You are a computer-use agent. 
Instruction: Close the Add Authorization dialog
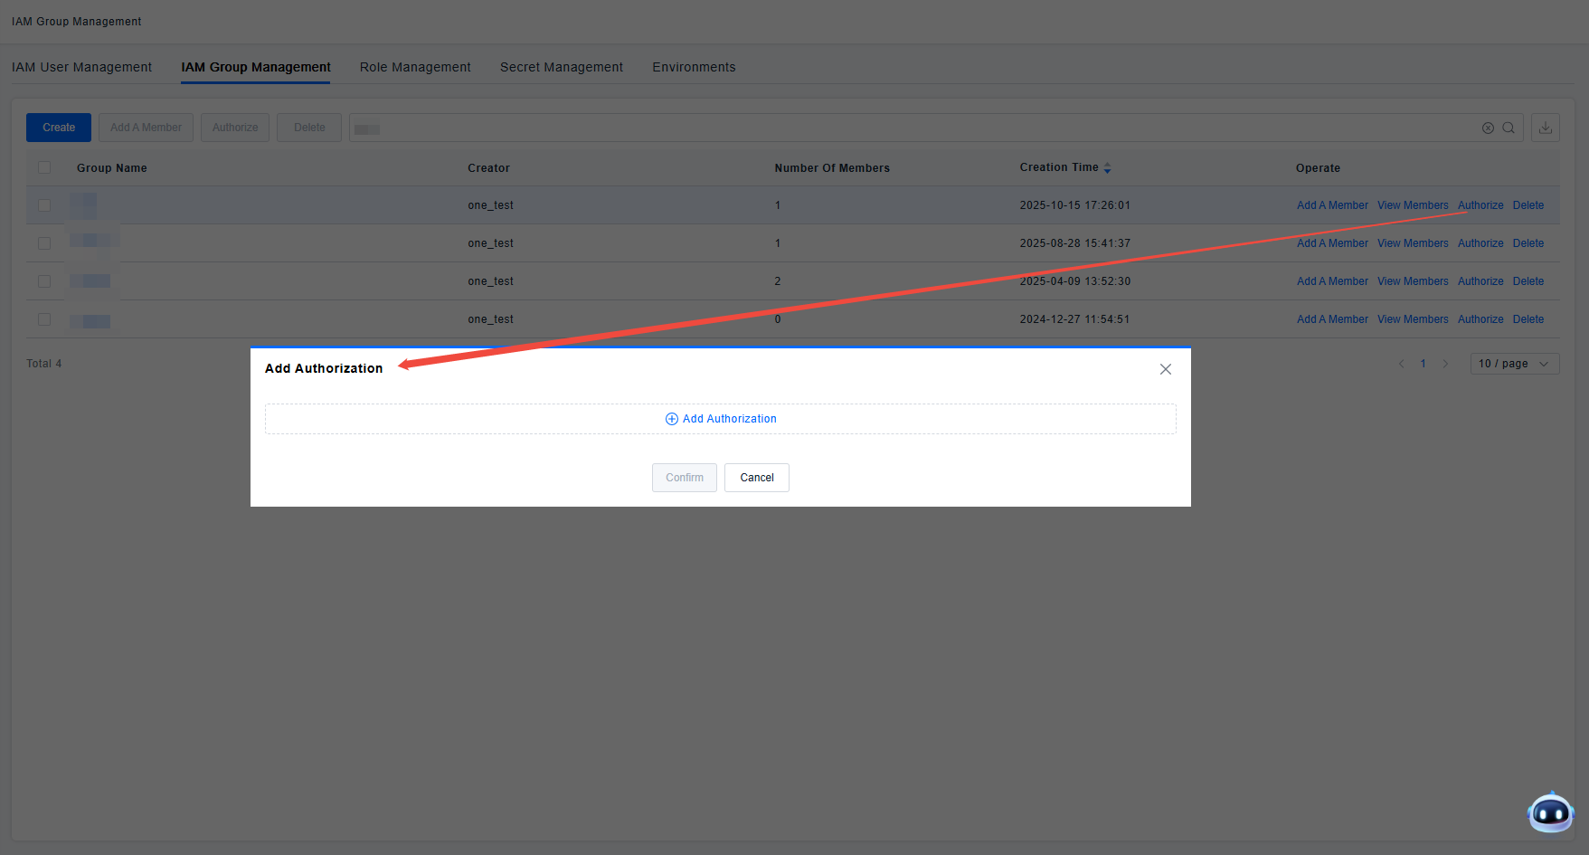coord(1166,369)
